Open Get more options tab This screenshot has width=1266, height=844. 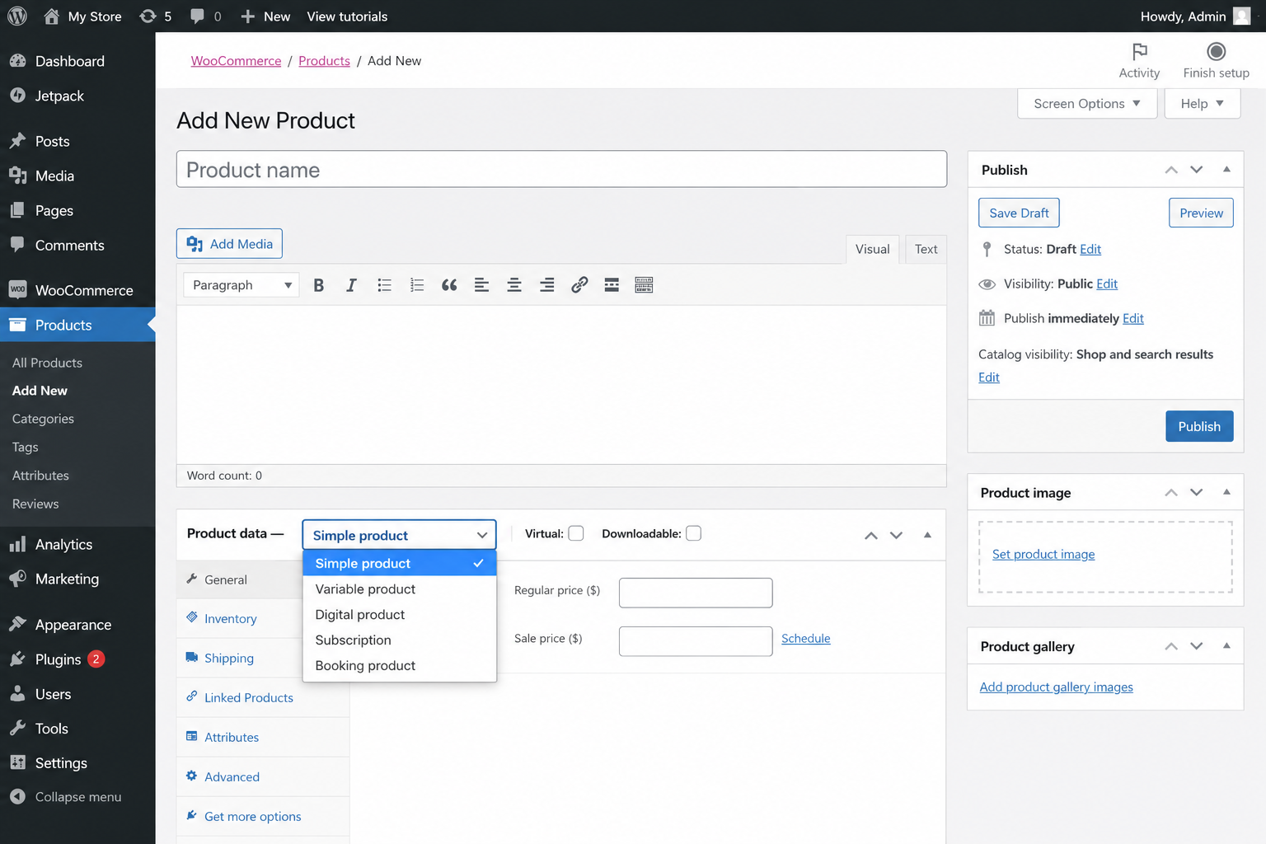[263, 817]
